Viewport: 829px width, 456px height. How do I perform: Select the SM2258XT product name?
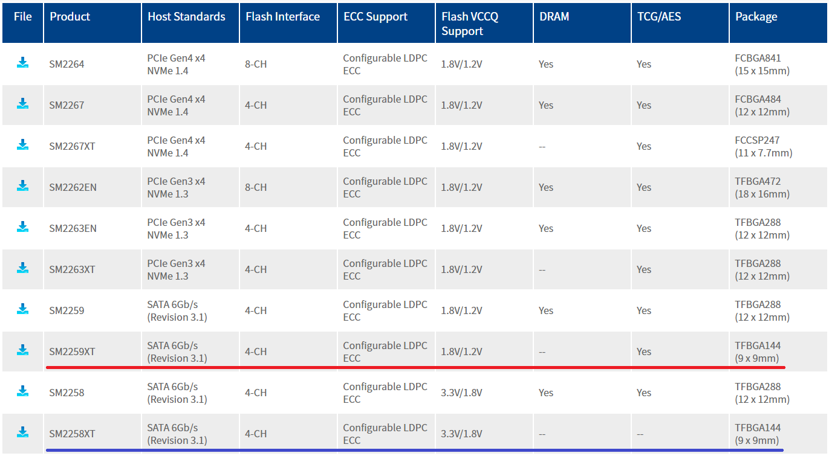(x=72, y=434)
